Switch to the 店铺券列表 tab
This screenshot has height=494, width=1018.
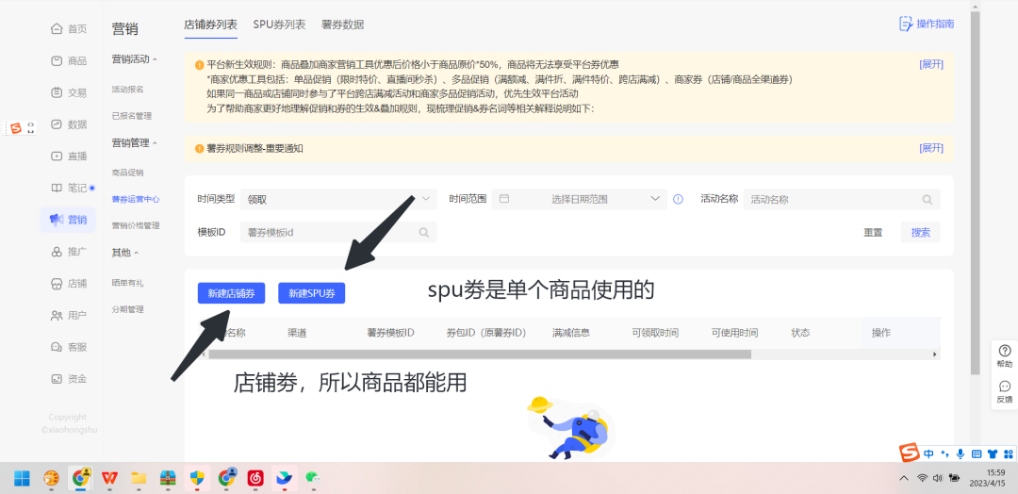click(211, 25)
